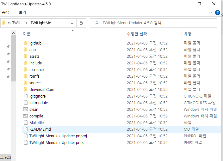The image size is (223, 161).
Task: Select the Updater.pnproj file icon
Action: (26, 136)
